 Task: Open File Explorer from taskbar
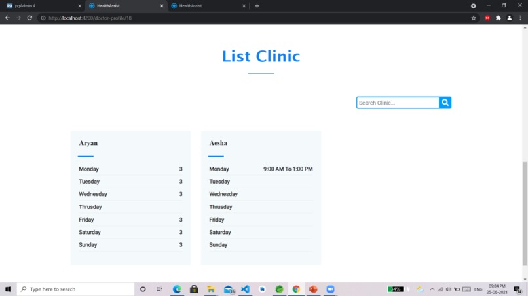click(211, 289)
